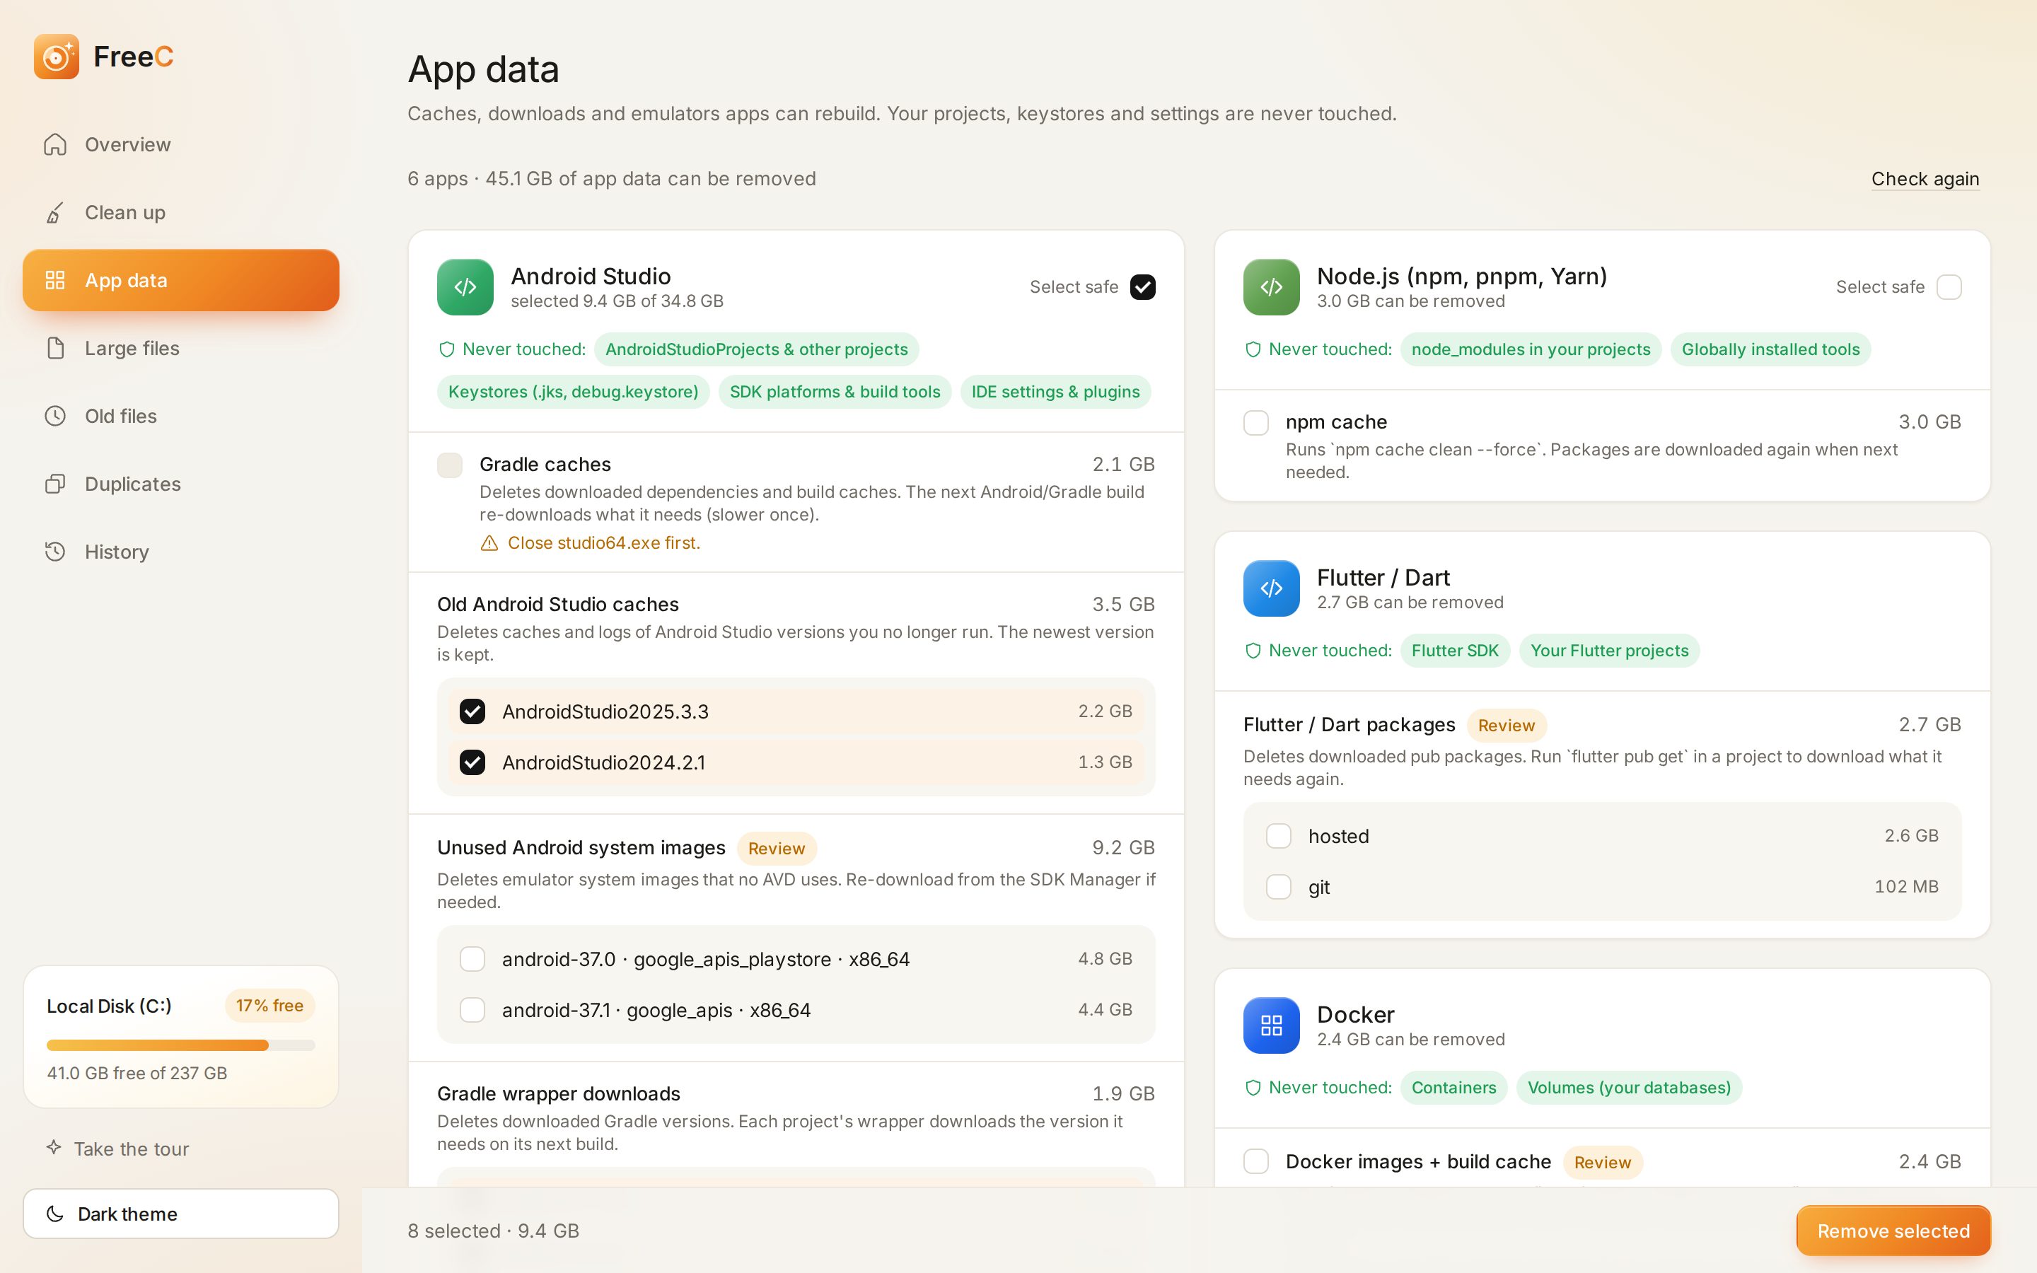Image resolution: width=2037 pixels, height=1273 pixels.
Task: Click the App data grid icon
Action: 54,280
